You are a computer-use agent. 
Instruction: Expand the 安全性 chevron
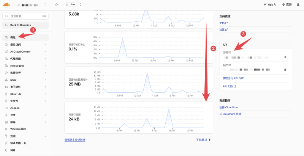(45, 101)
